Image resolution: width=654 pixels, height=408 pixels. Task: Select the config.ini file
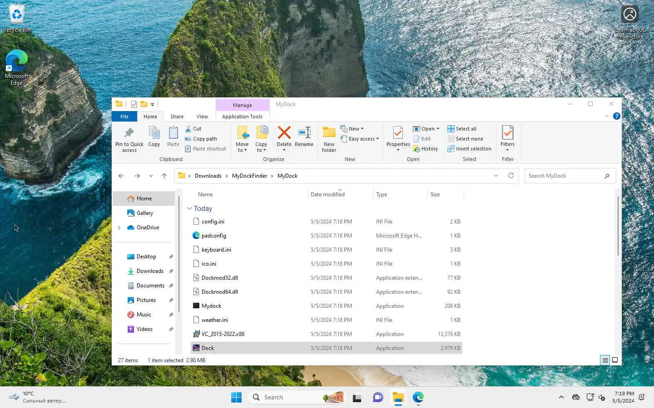click(x=326, y=222)
